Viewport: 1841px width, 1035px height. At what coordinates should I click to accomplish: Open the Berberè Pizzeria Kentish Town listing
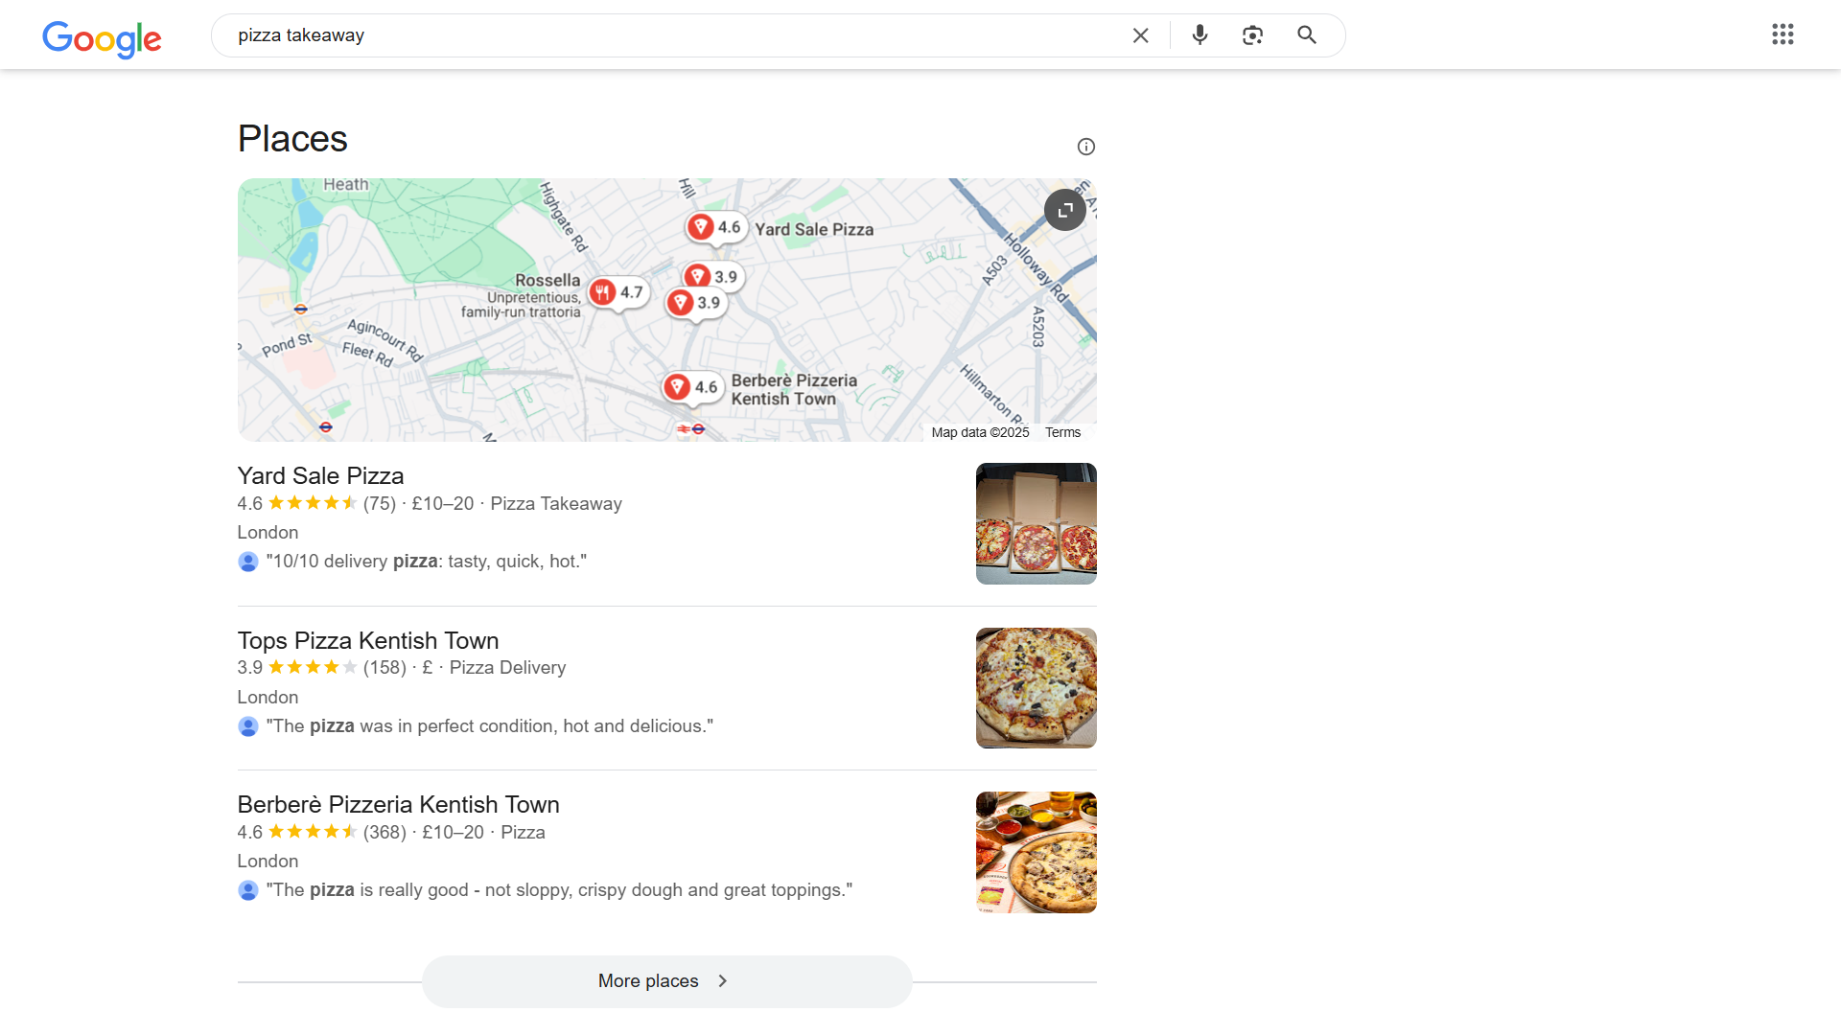coord(398,805)
